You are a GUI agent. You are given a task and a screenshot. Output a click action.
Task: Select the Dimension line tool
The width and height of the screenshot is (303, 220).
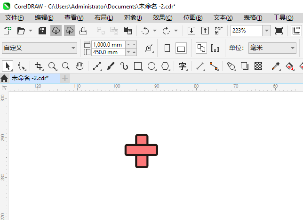click(200, 66)
